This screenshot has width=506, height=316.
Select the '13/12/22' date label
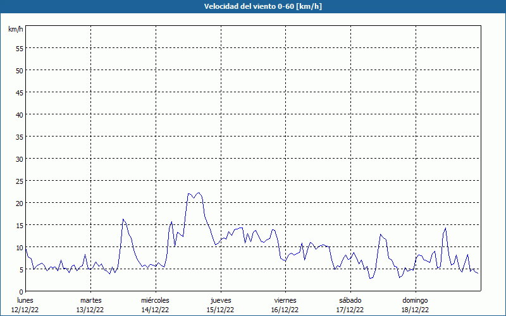[x=90, y=310]
